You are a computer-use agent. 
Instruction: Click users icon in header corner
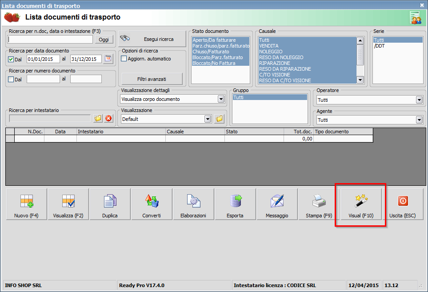[416, 18]
